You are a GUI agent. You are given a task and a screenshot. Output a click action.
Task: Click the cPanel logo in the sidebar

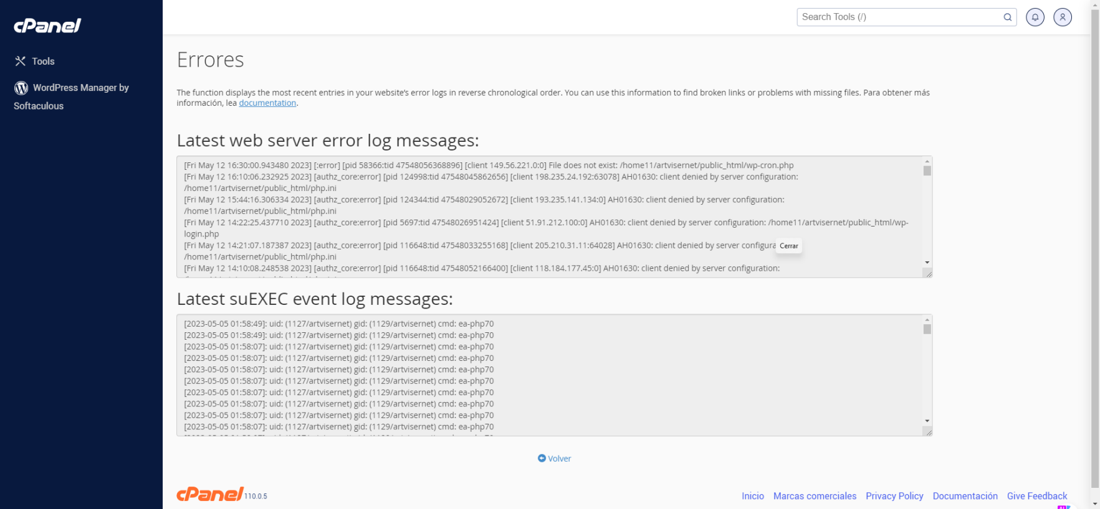pos(47,26)
